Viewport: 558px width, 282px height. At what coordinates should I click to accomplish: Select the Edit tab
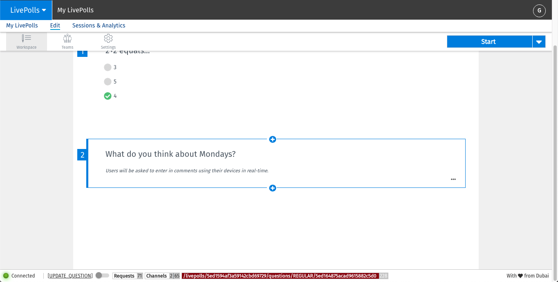point(55,25)
